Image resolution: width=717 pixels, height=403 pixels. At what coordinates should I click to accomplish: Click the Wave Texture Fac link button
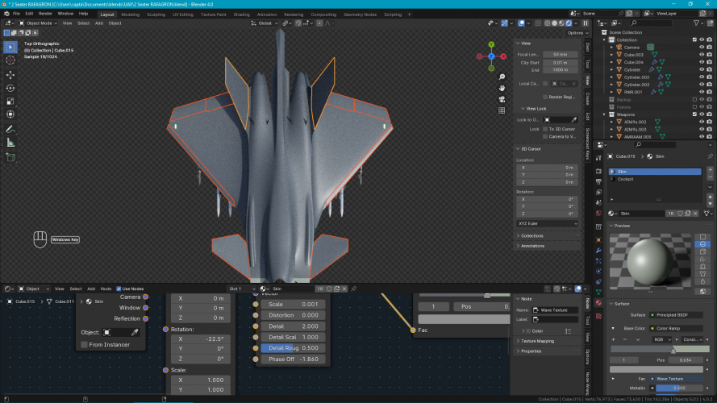coord(676,379)
